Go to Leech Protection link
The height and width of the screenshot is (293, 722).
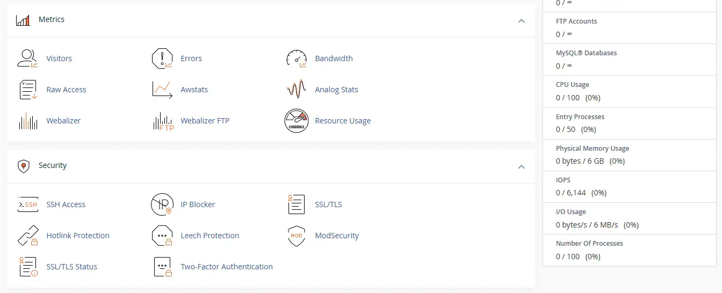coord(210,236)
